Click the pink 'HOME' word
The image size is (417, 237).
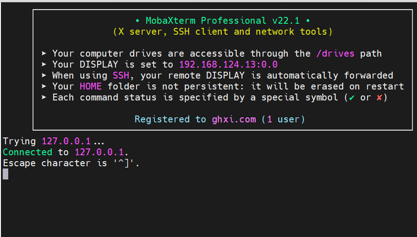91,86
